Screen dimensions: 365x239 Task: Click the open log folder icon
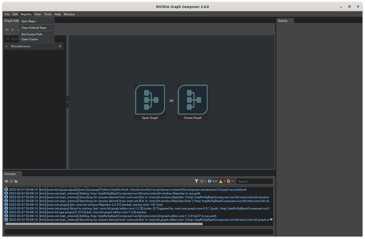pyautogui.click(x=16, y=181)
